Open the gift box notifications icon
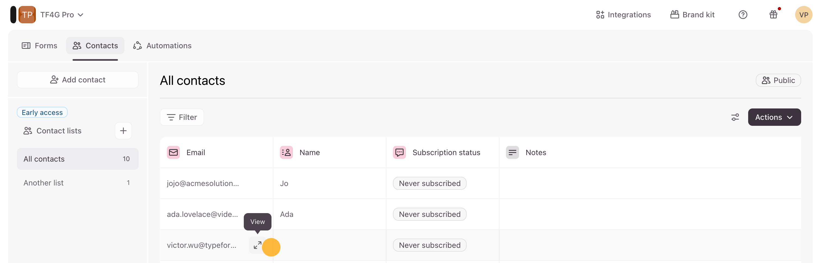 [x=773, y=15]
